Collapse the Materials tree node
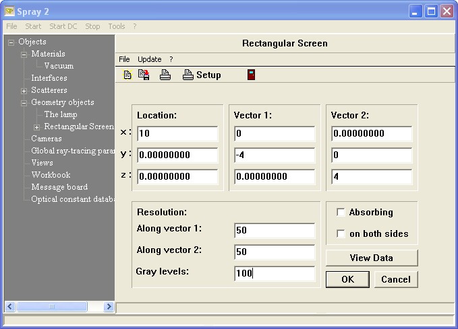 point(24,54)
